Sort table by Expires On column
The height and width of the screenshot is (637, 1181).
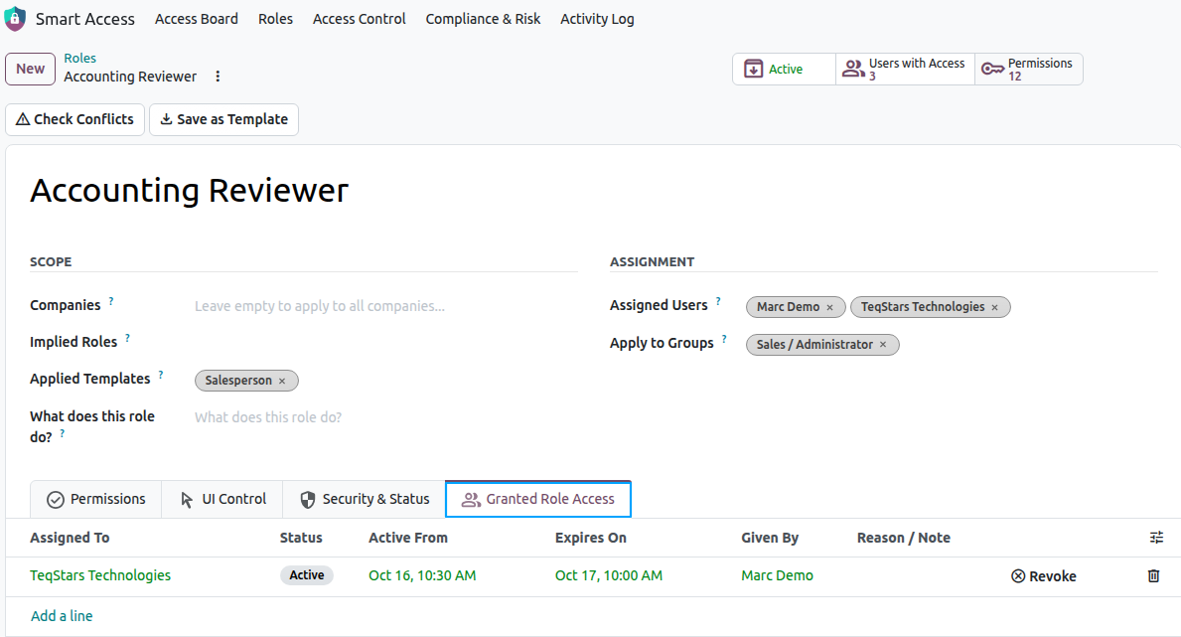(590, 538)
